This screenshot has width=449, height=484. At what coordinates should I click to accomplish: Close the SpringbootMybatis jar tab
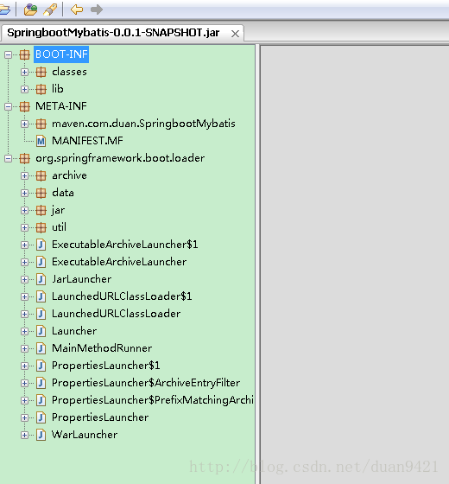[235, 34]
